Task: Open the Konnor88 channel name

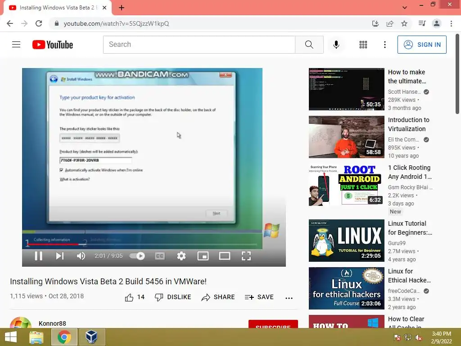Action: tap(52, 323)
